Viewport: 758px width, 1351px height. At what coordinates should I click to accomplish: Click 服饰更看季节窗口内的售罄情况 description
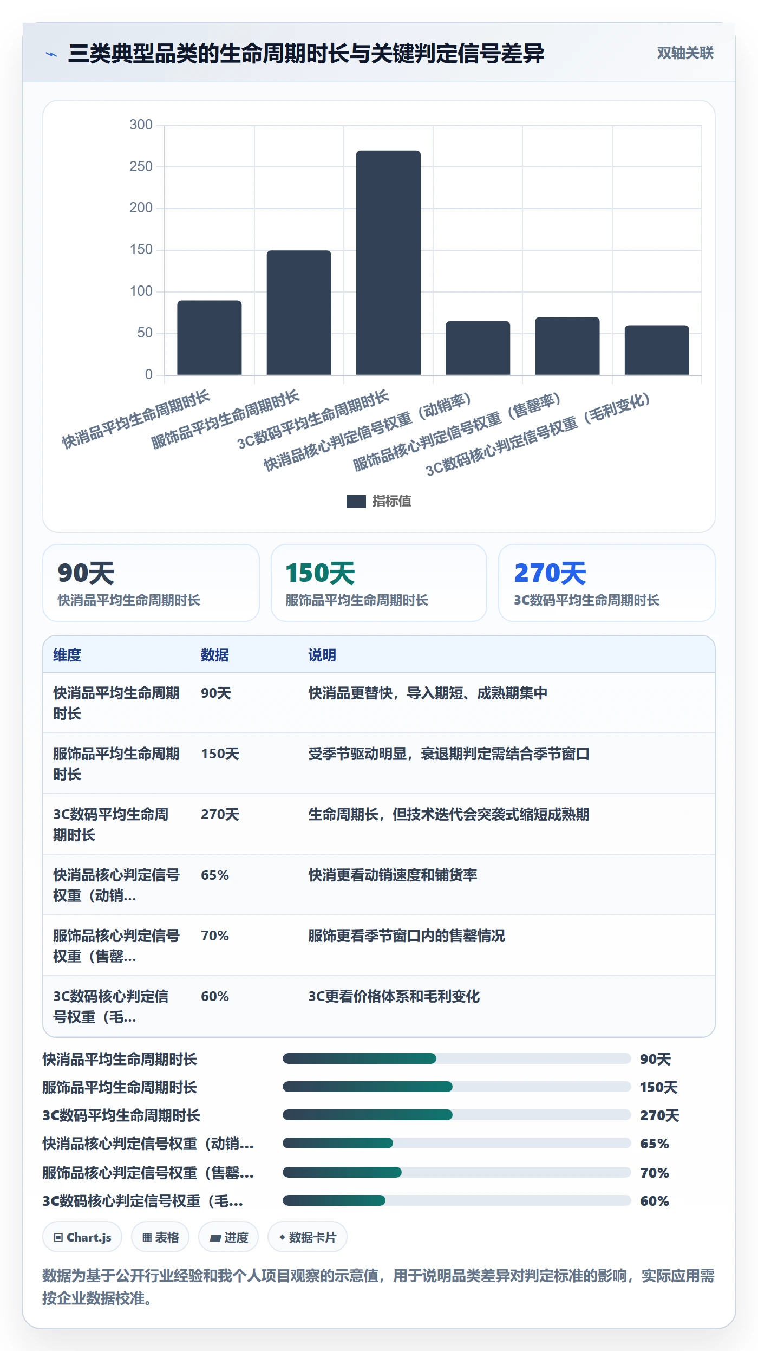(x=407, y=936)
